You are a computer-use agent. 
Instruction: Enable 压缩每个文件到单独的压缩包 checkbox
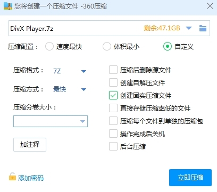tap(113, 121)
